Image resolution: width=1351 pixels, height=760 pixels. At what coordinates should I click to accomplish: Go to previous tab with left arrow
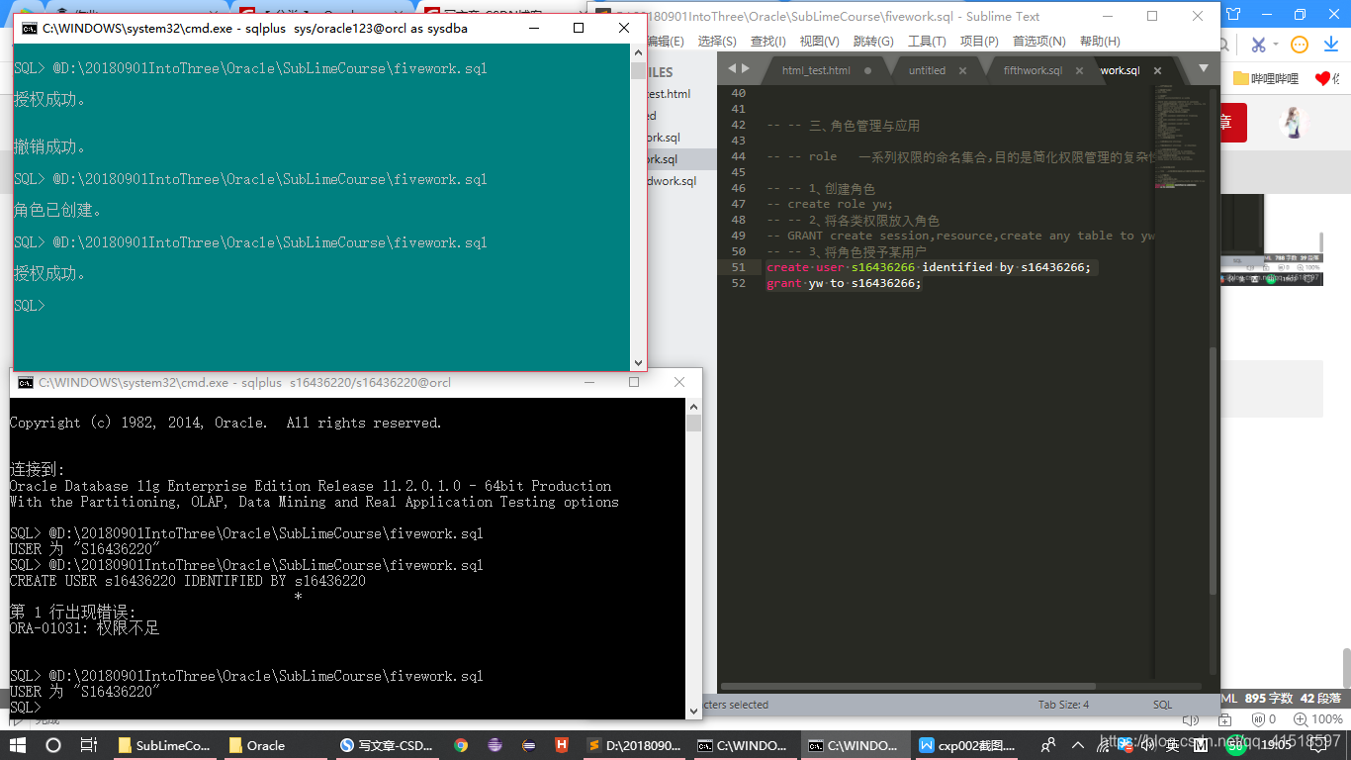coord(732,69)
